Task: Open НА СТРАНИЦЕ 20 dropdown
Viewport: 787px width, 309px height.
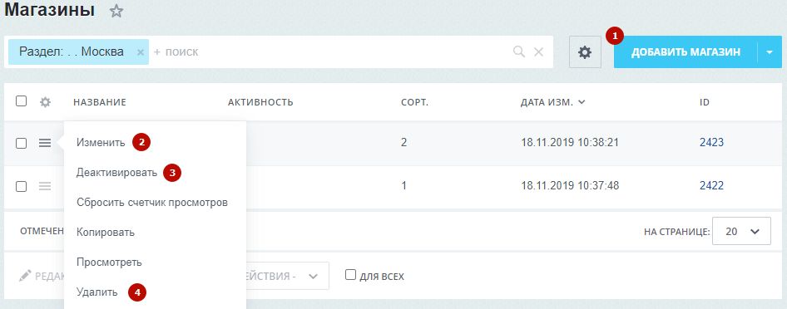Action: tap(741, 231)
